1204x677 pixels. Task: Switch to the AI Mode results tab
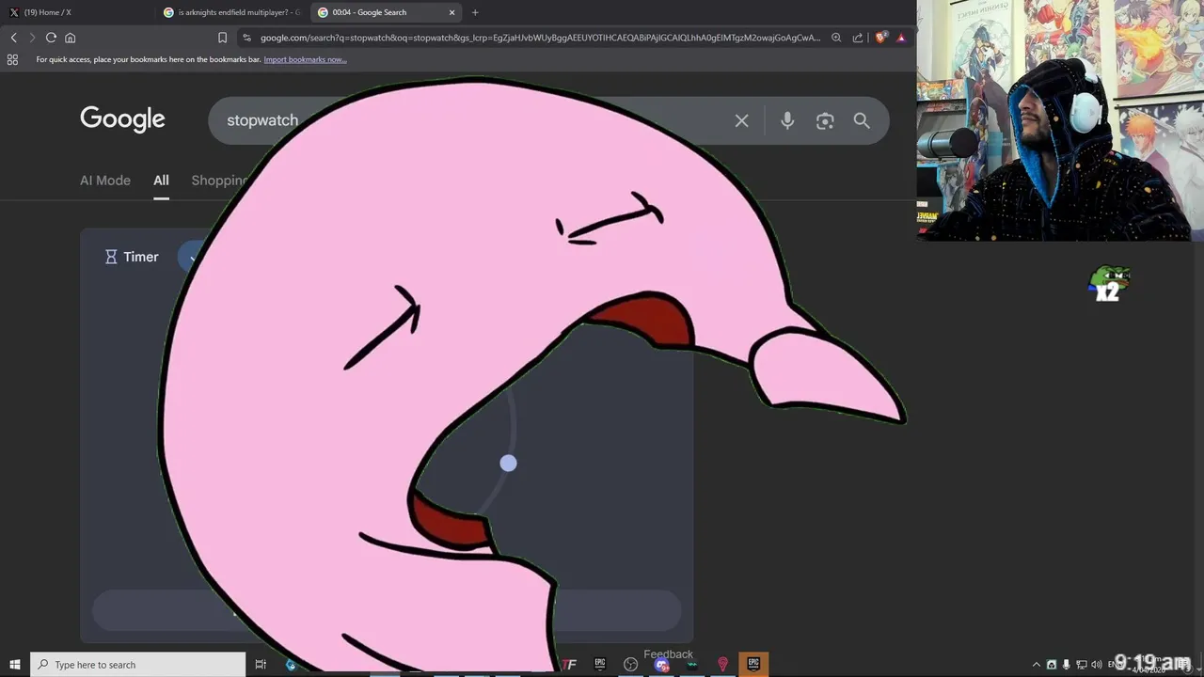[105, 181]
